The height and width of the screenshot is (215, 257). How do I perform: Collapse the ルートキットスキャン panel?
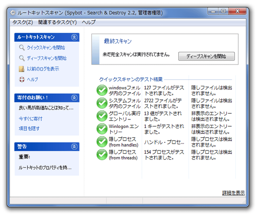pos(74,37)
